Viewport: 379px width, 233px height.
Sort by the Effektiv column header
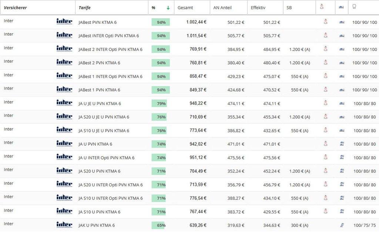tap(258, 7)
